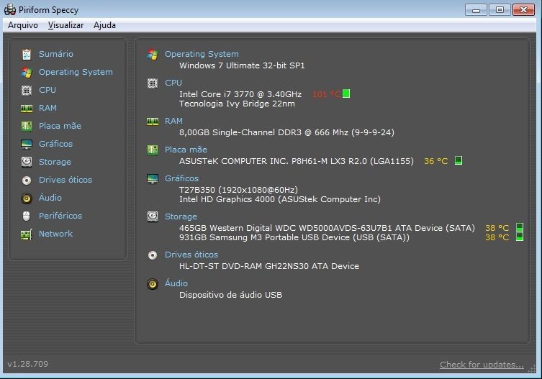Click the 465GB Western Digital drive entry
The width and height of the screenshot is (542, 379).
(327, 228)
